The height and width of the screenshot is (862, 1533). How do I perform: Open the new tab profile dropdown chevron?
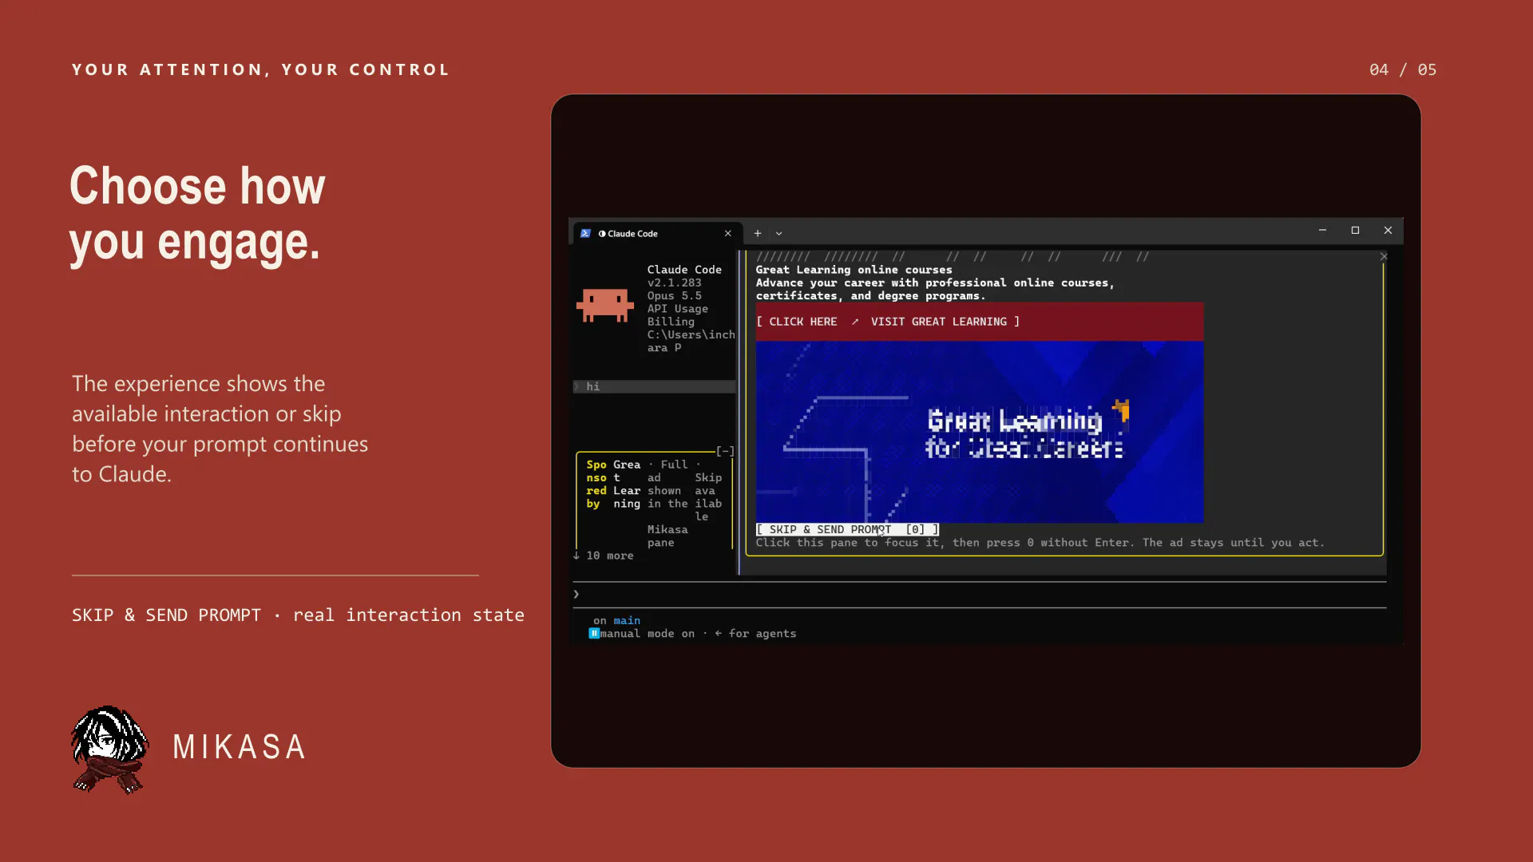pyautogui.click(x=779, y=234)
